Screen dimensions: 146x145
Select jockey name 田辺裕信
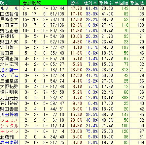(x=9, y=14)
